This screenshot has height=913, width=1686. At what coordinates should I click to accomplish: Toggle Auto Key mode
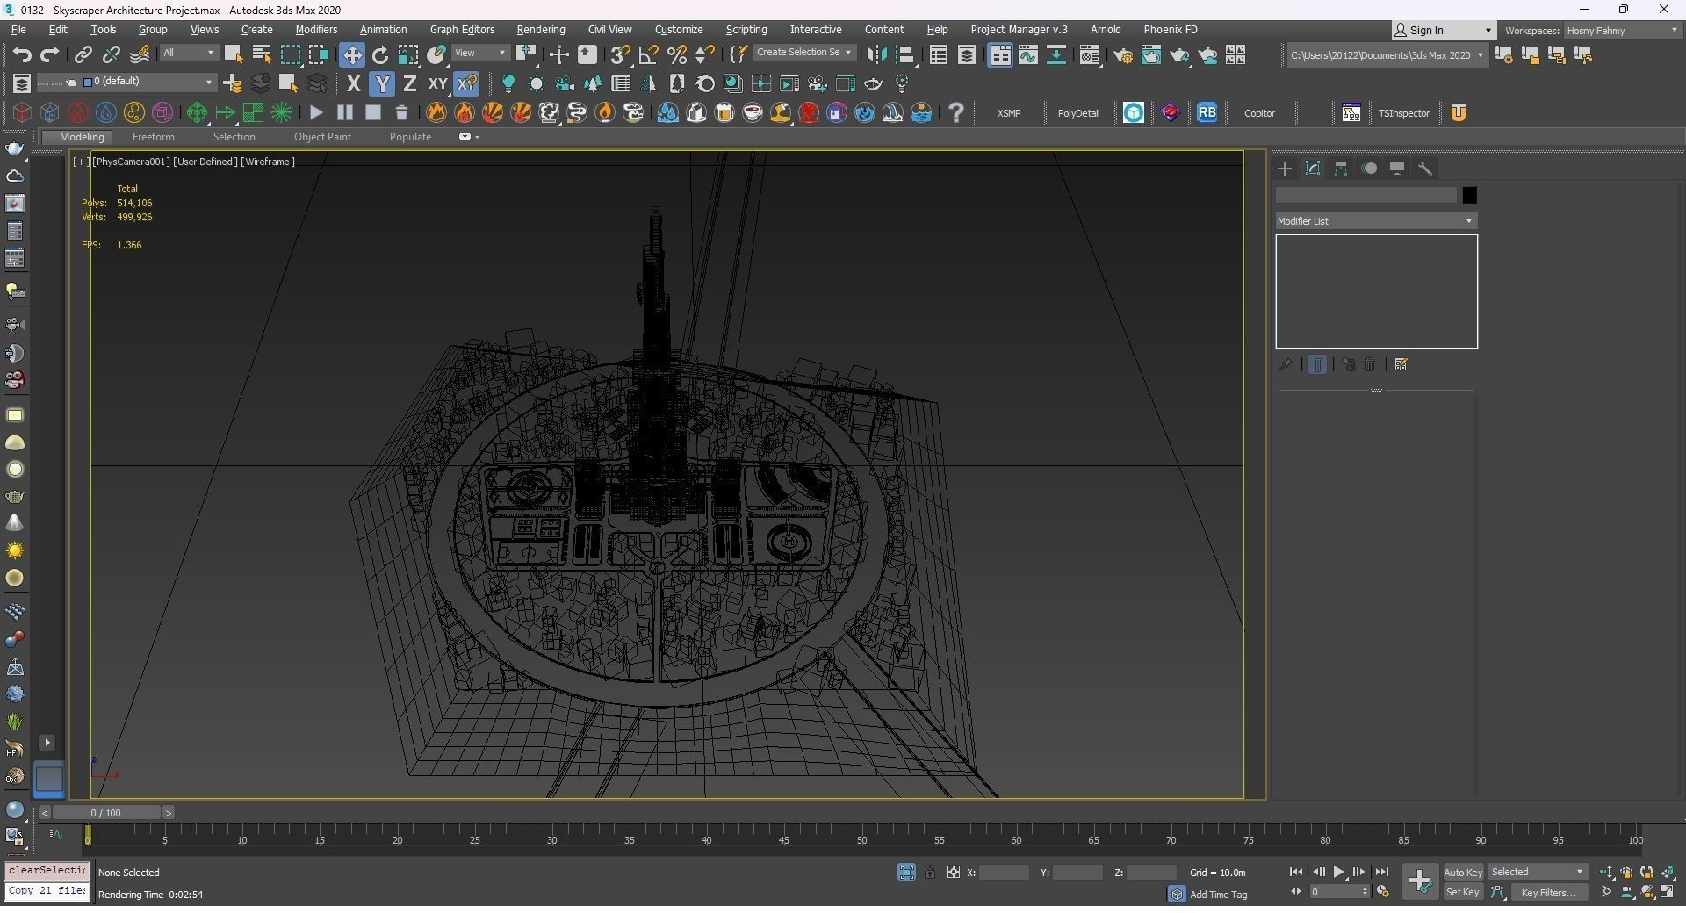coord(1463,873)
